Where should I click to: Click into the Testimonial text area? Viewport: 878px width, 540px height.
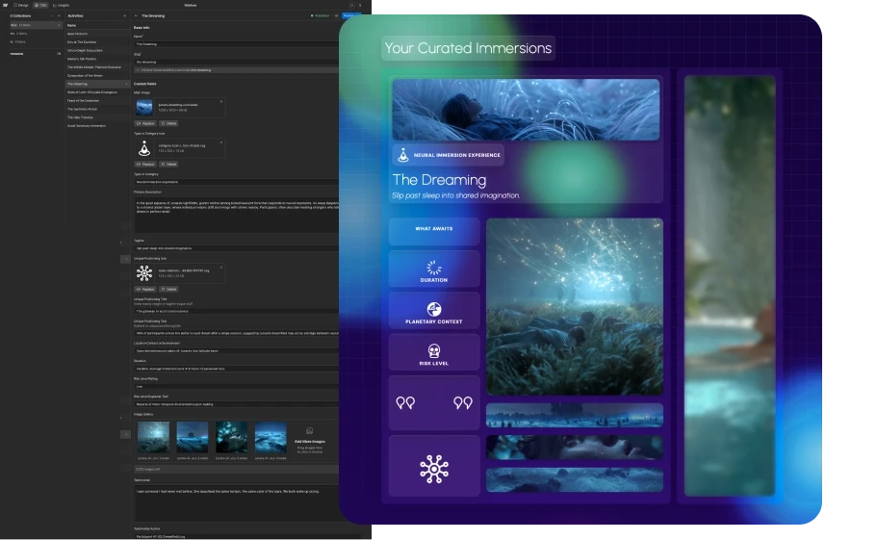point(236,502)
